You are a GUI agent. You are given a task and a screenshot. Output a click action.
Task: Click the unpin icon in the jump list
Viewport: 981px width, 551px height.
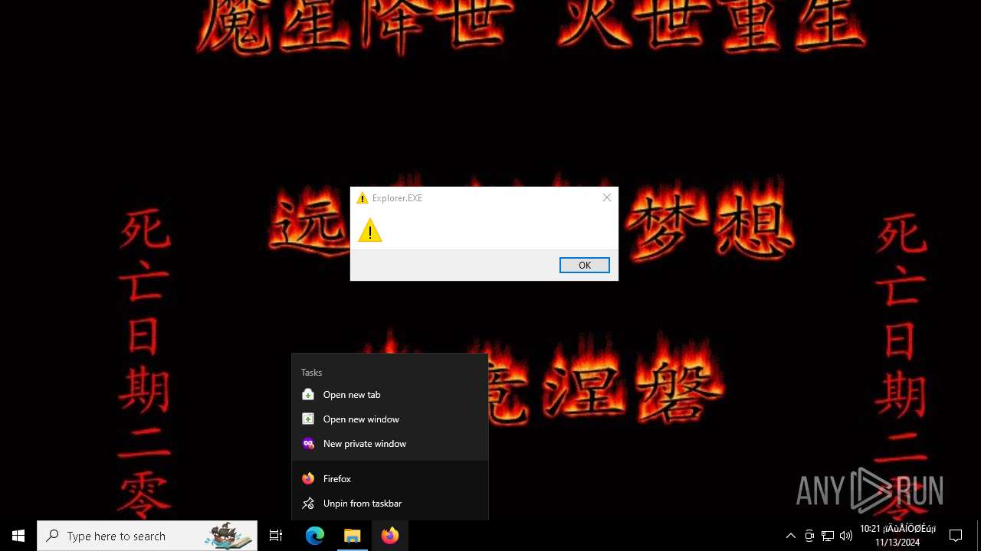[308, 504]
